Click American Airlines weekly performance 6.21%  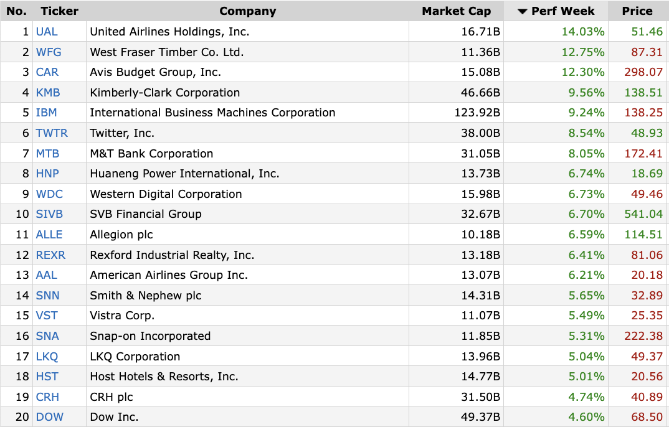coord(586,275)
